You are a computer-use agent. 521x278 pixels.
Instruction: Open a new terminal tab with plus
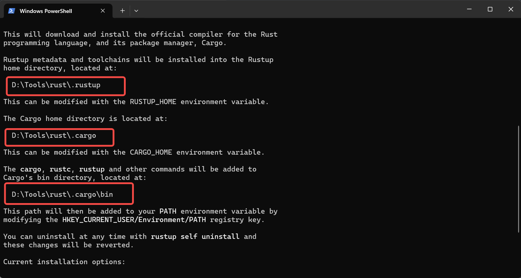(122, 11)
